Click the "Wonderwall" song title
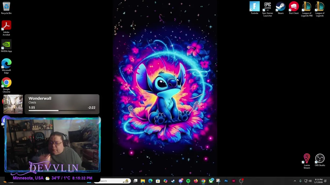Screen dimensions: 330x185 (x=40, y=98)
